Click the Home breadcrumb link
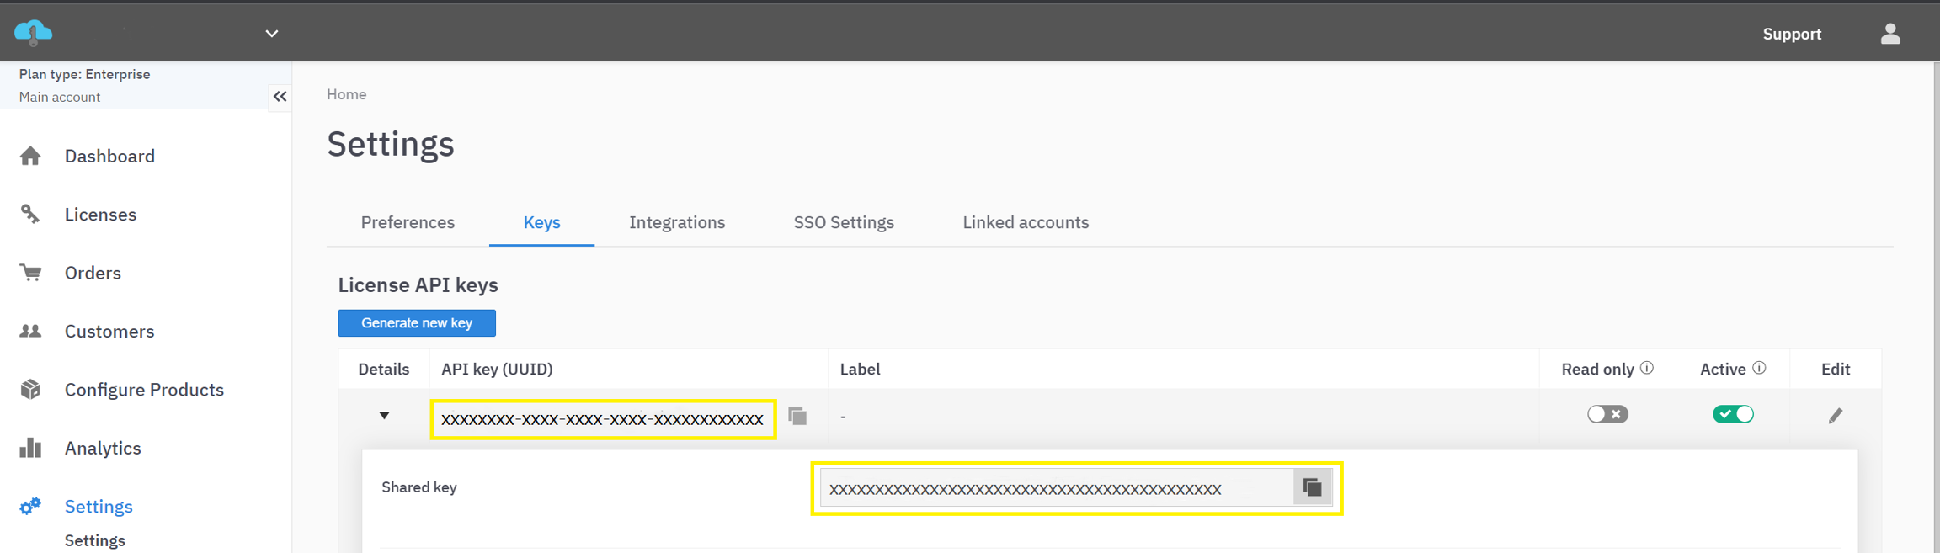This screenshot has height=553, width=1940. tap(346, 94)
